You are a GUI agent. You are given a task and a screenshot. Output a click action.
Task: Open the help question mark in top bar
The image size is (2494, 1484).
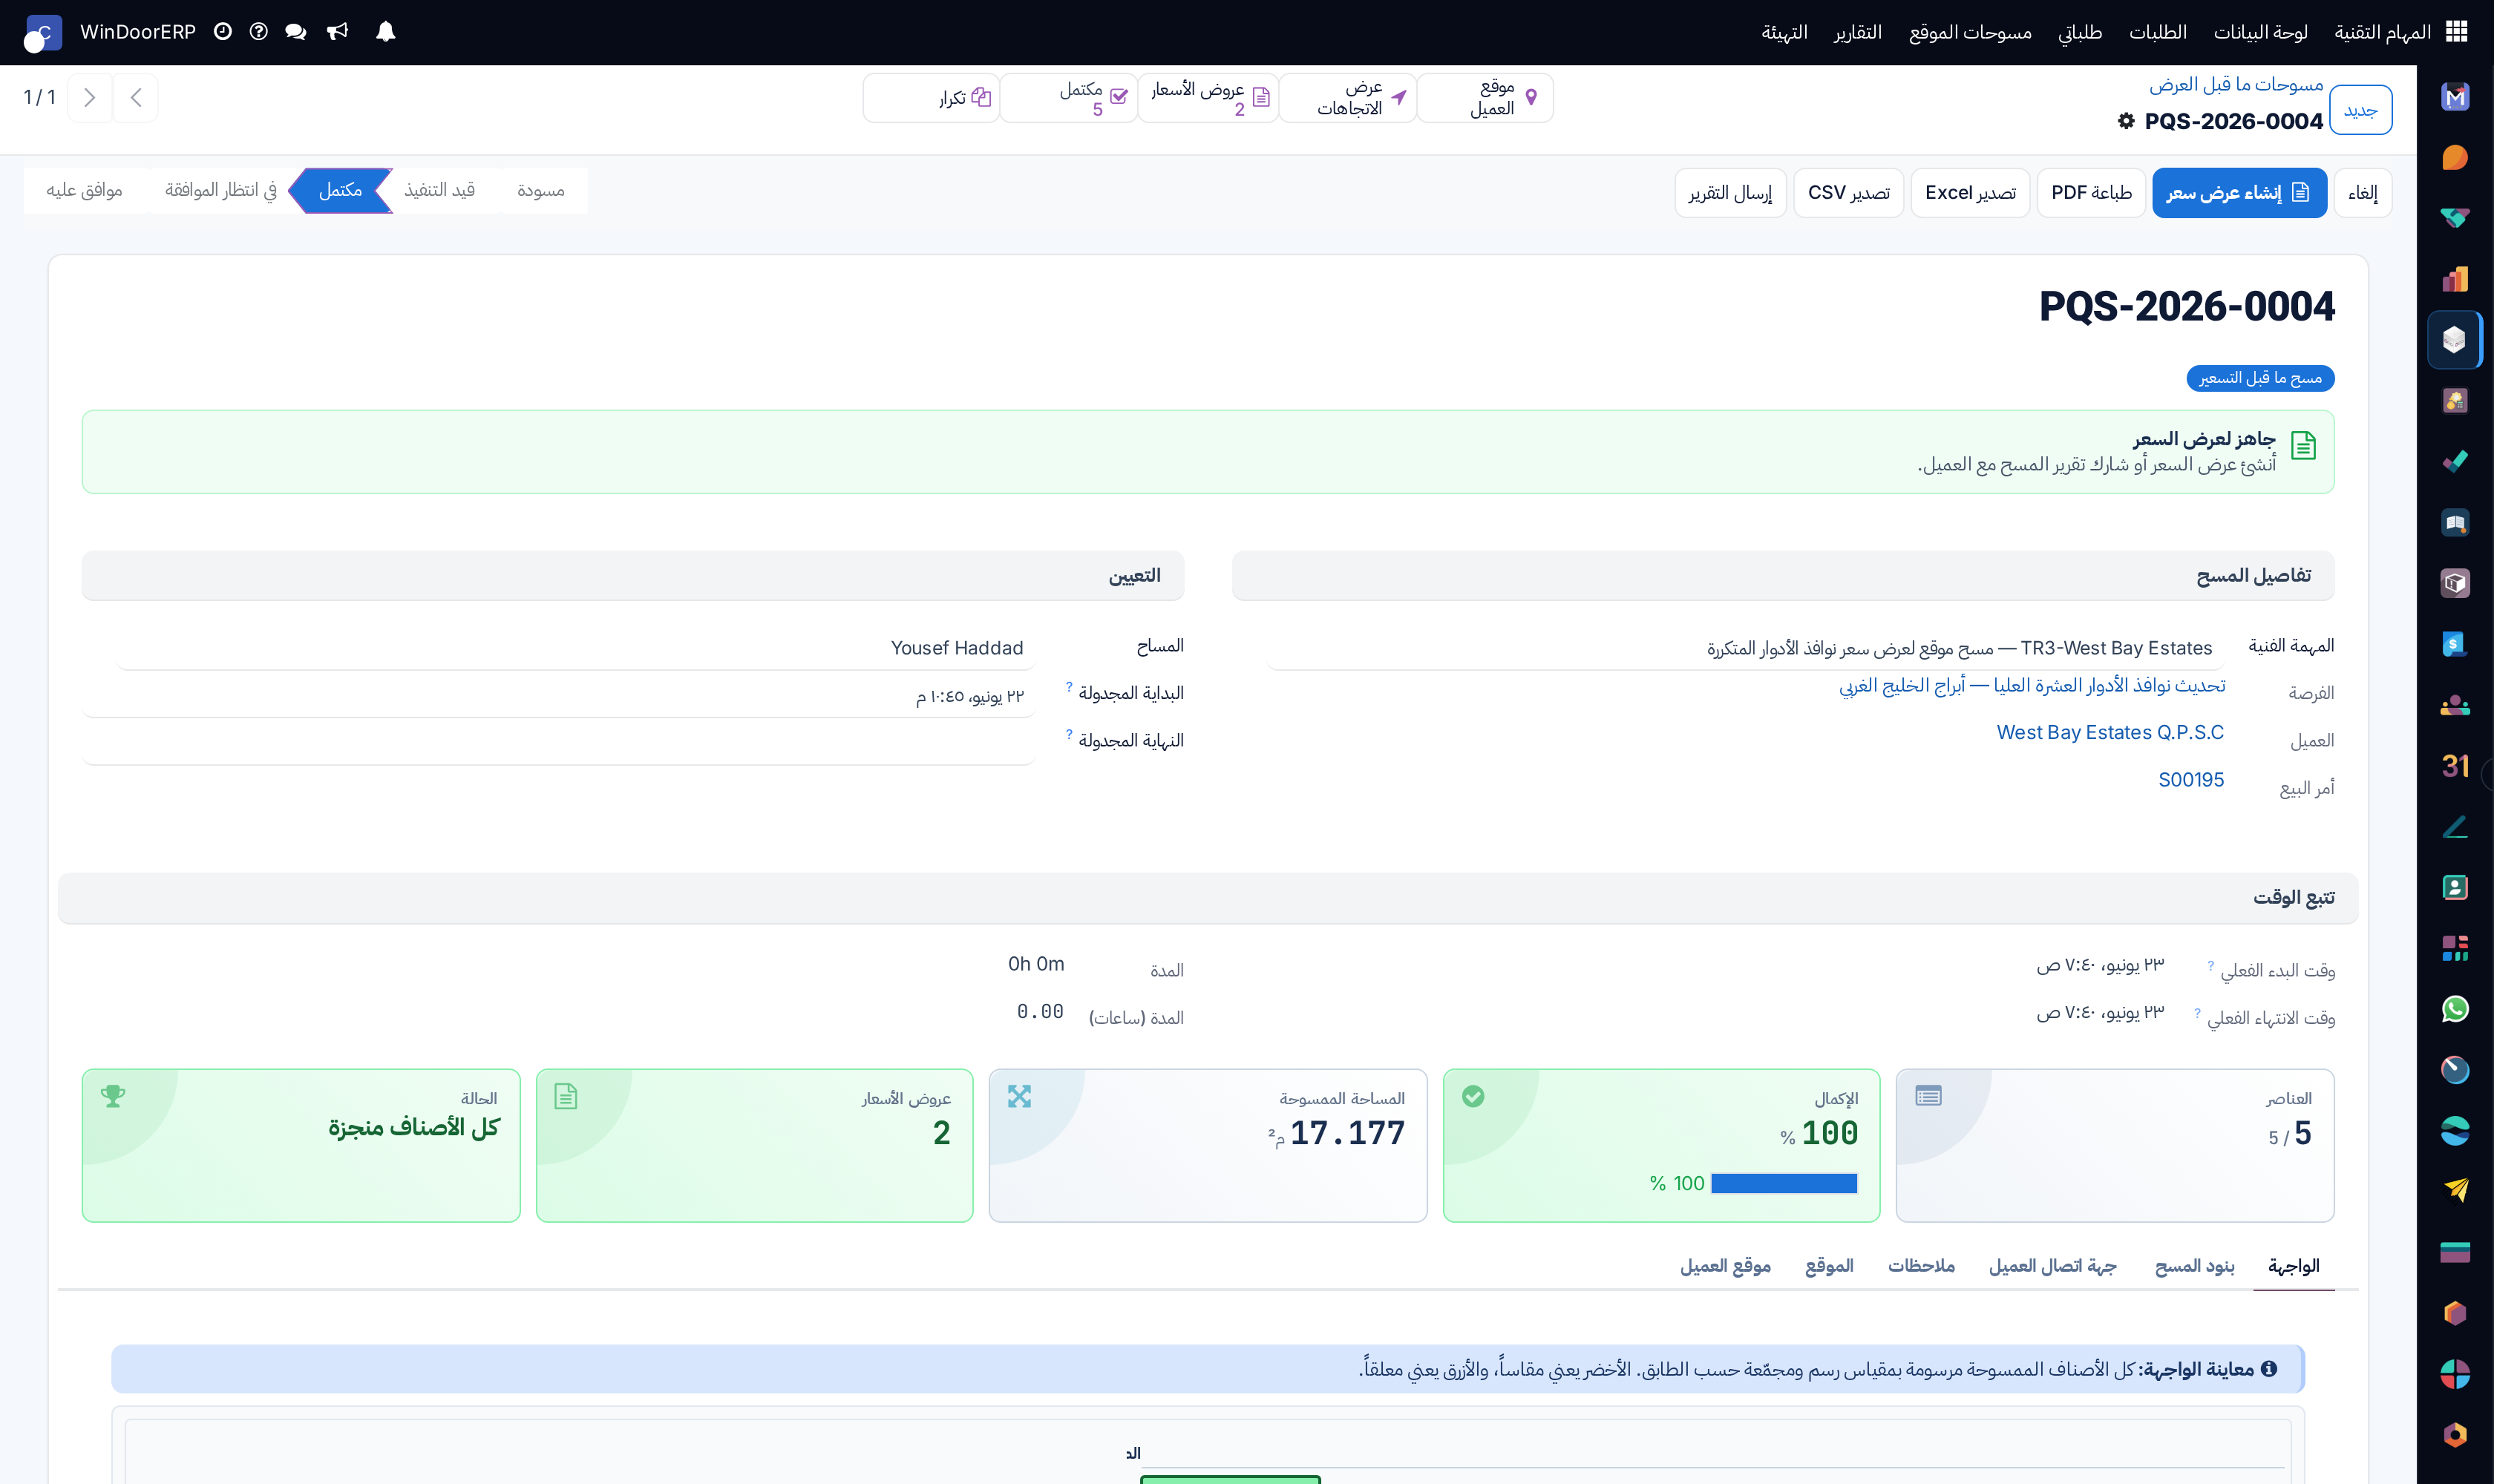258,32
